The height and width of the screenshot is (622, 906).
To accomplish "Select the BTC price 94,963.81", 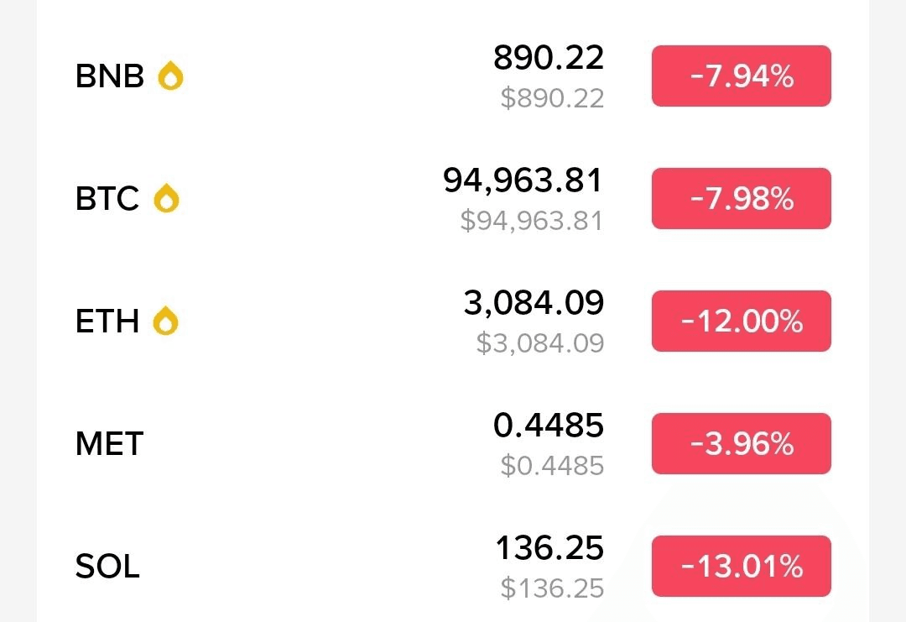I will pyautogui.click(x=523, y=180).
